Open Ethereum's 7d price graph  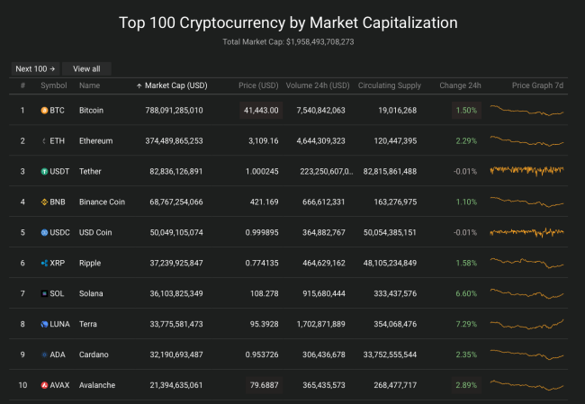pos(526,141)
